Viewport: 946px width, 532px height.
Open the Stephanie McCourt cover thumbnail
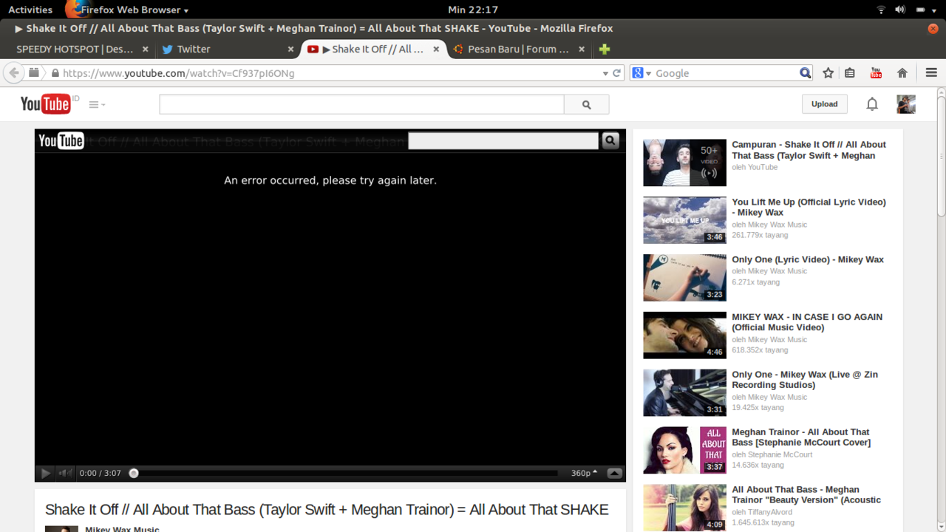pyautogui.click(x=684, y=450)
